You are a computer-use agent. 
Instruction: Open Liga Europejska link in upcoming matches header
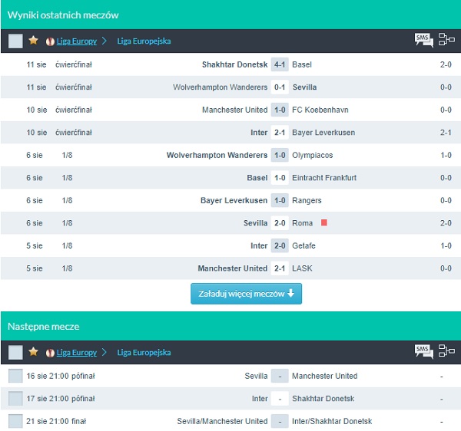[144, 352]
